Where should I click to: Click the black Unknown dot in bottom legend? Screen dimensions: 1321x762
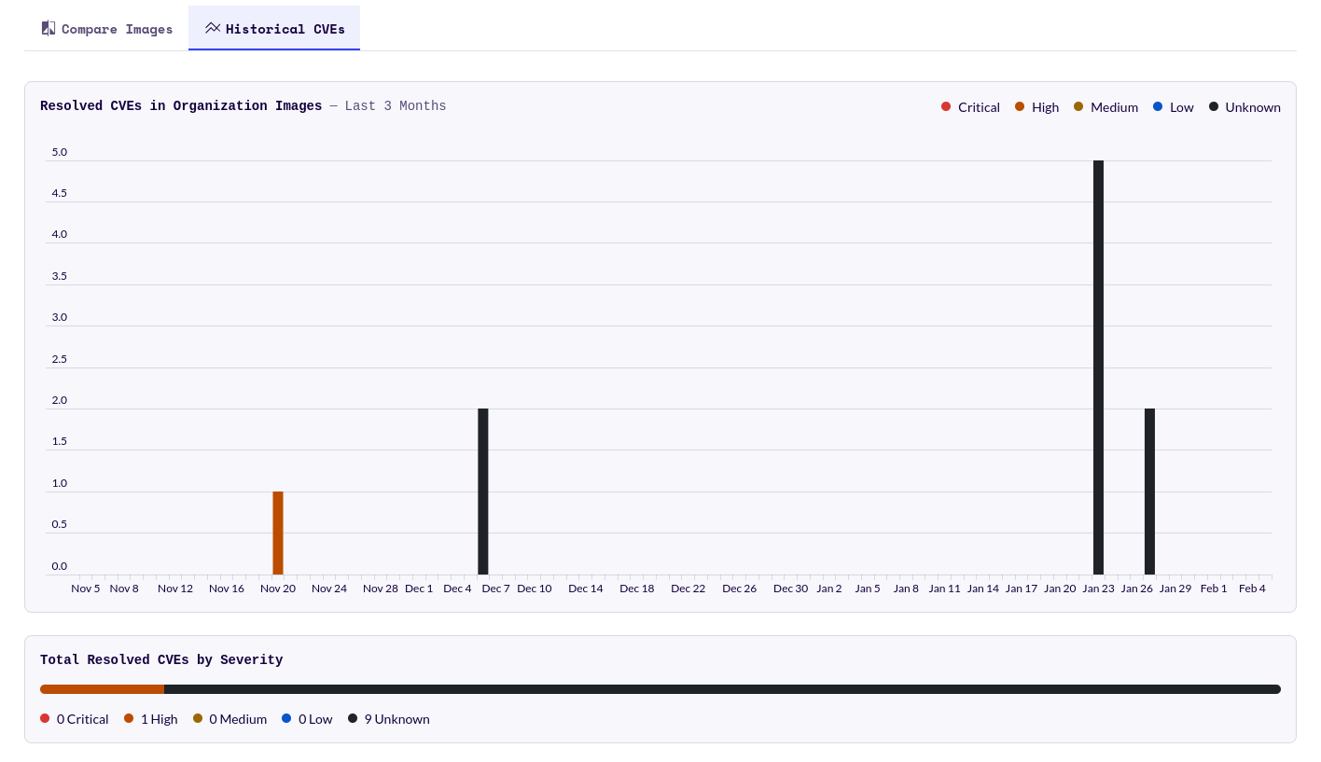pos(353,718)
